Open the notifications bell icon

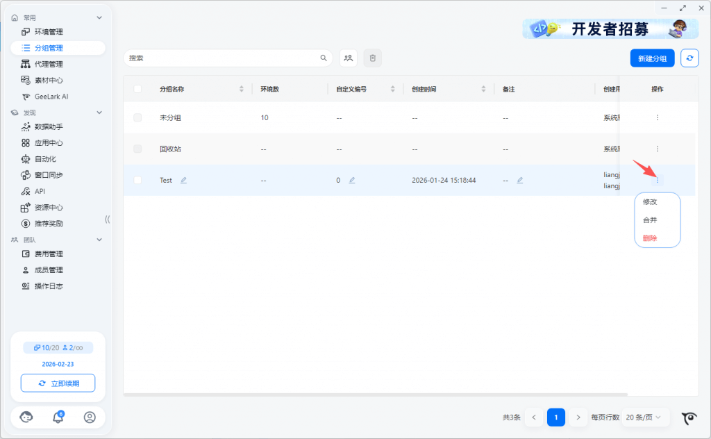pos(58,417)
